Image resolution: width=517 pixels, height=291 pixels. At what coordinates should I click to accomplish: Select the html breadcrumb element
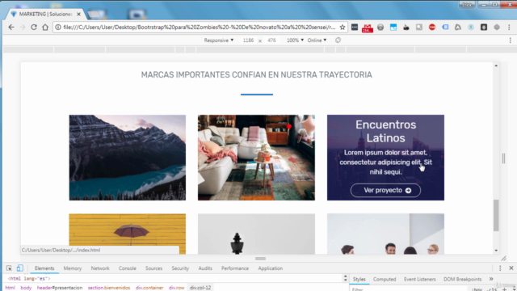tap(11, 288)
